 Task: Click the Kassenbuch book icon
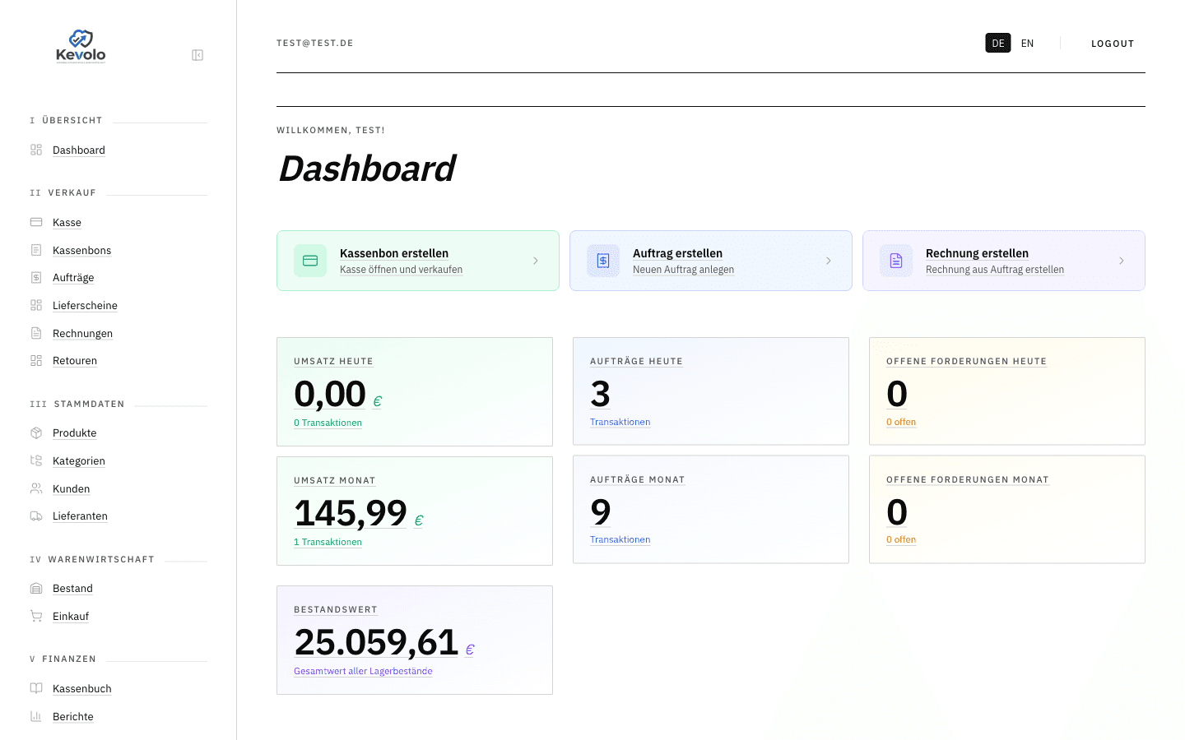click(36, 688)
